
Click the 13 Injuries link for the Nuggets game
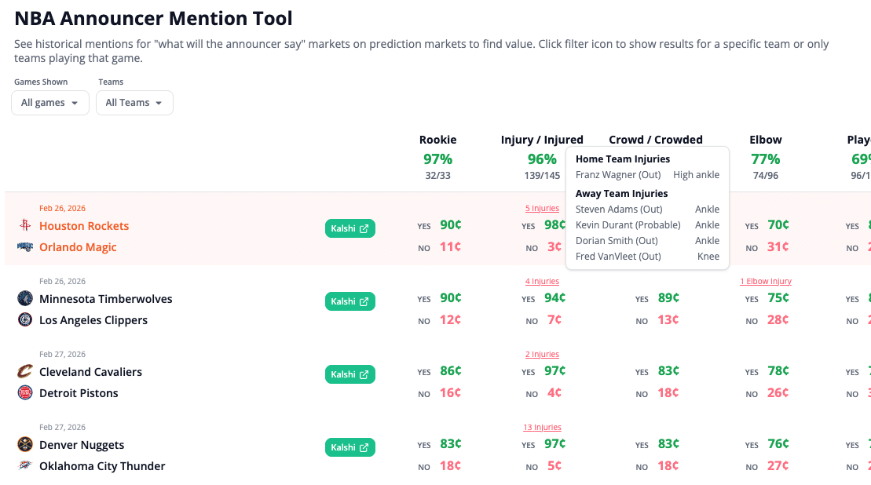click(x=542, y=427)
